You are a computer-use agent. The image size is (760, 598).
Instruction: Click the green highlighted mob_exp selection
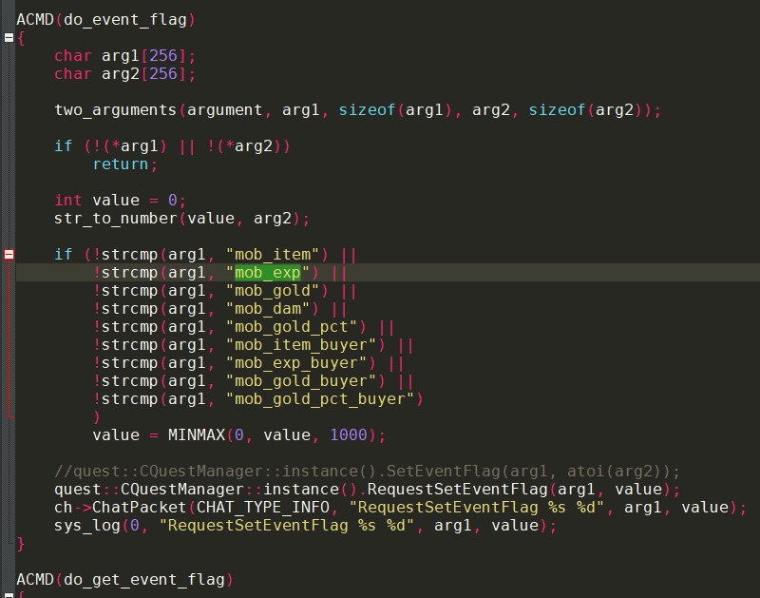268,273
